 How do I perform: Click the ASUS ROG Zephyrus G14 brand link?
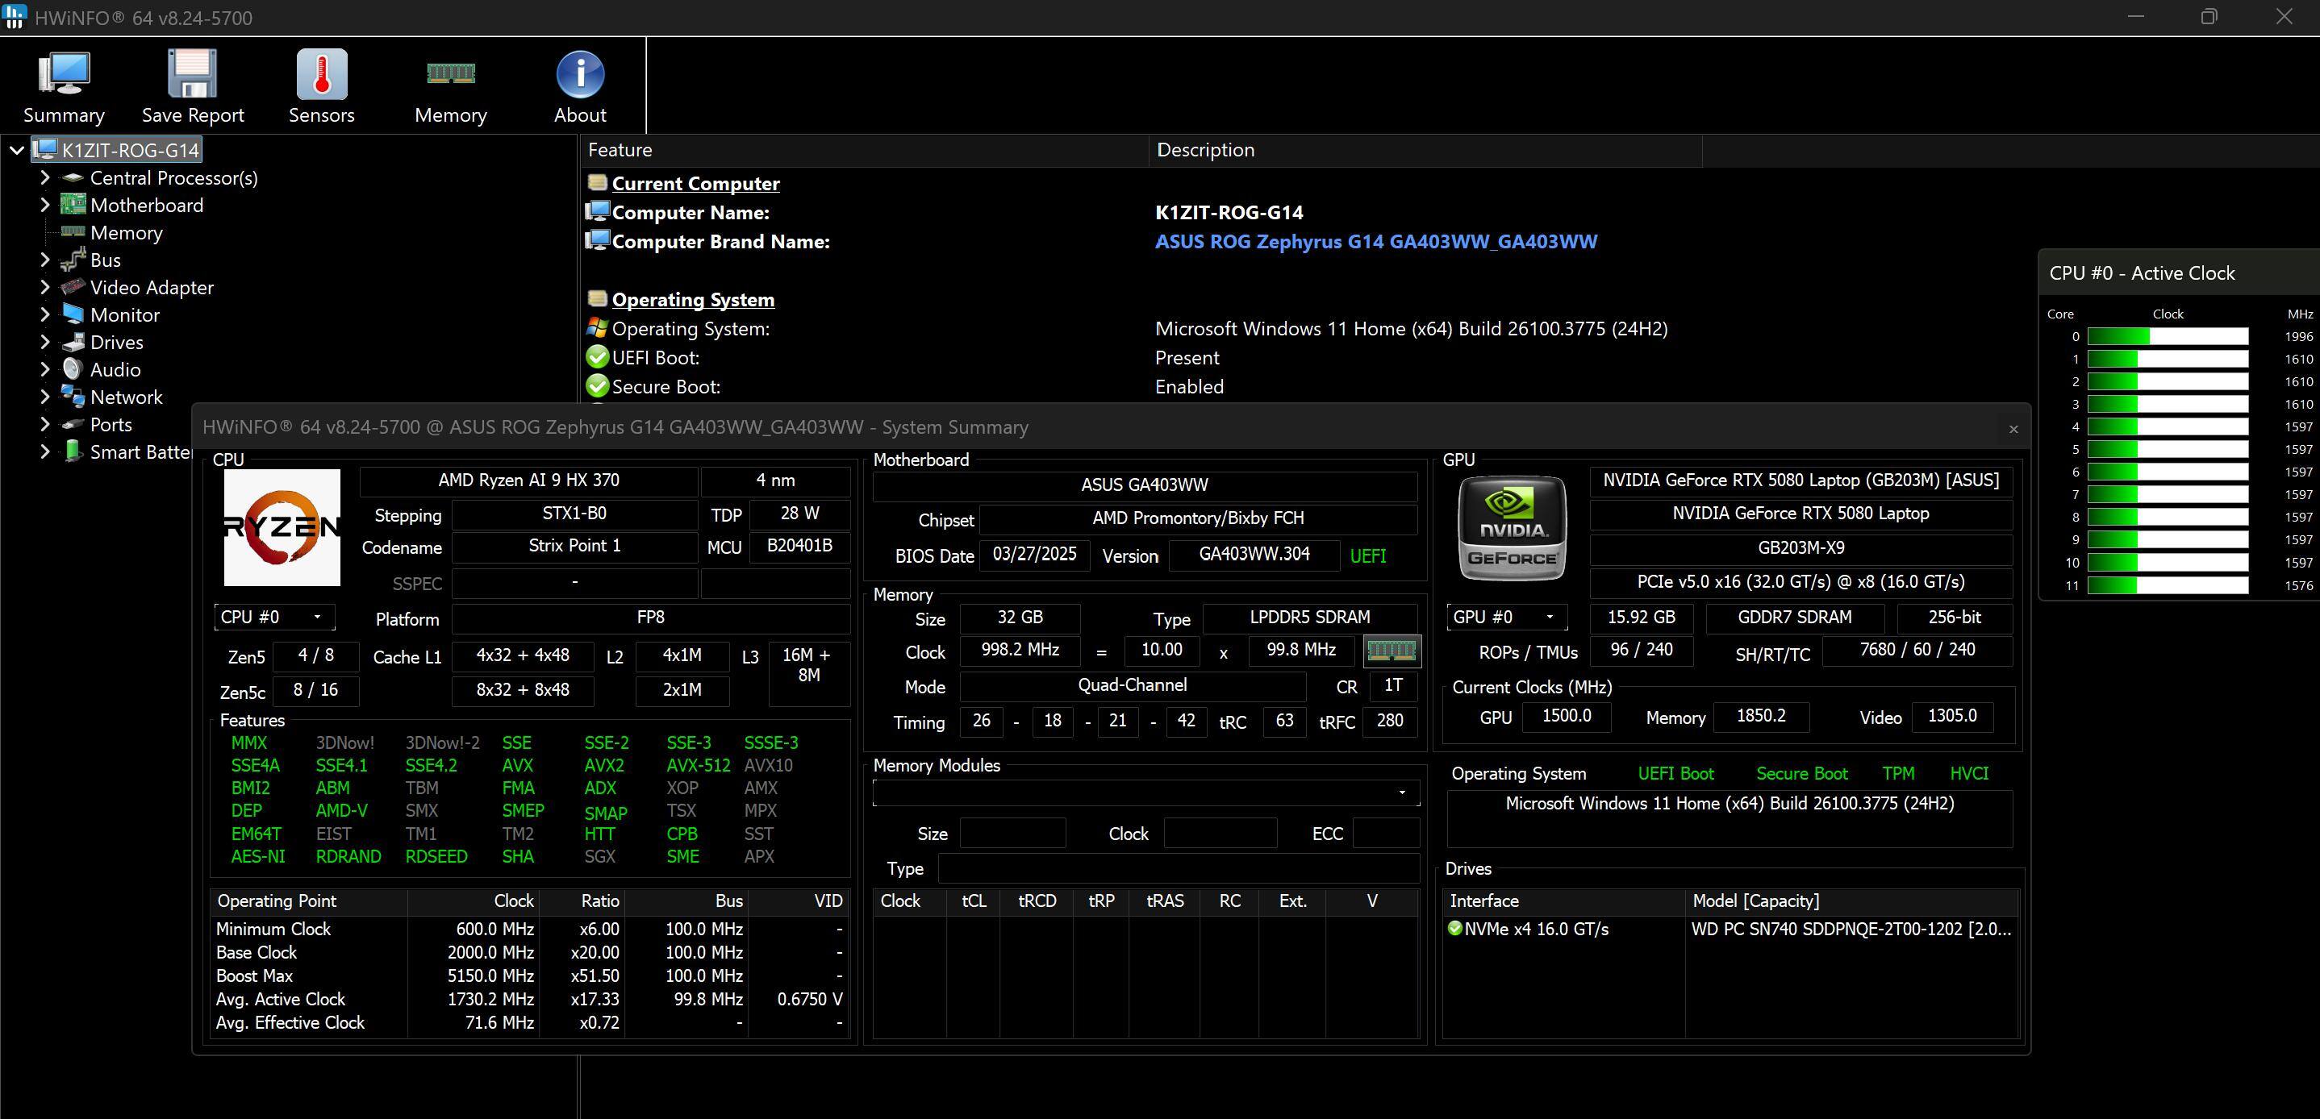click(1375, 241)
